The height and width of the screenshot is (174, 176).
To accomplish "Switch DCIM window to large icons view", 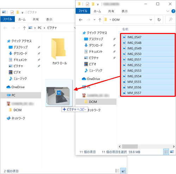I will click(172, 152).
